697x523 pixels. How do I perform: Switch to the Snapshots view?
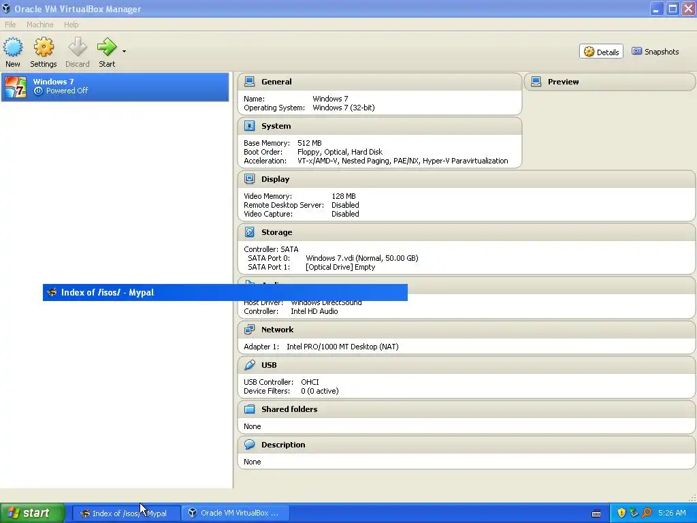655,52
